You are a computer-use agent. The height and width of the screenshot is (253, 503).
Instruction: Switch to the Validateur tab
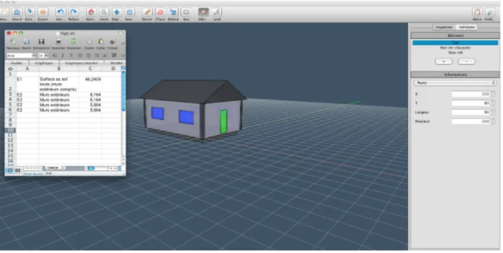coord(466,27)
